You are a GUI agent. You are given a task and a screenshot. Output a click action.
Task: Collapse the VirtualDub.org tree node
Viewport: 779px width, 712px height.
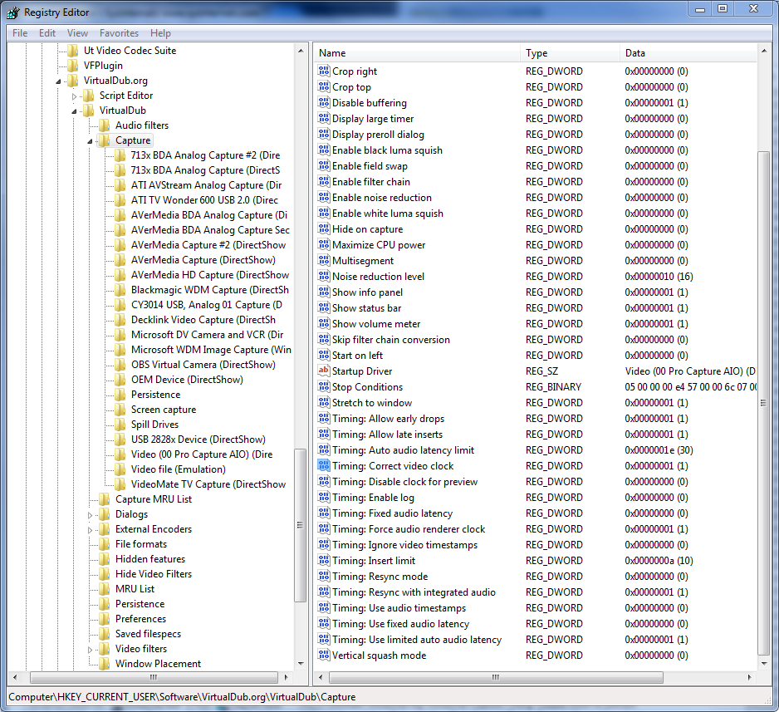[x=59, y=81]
